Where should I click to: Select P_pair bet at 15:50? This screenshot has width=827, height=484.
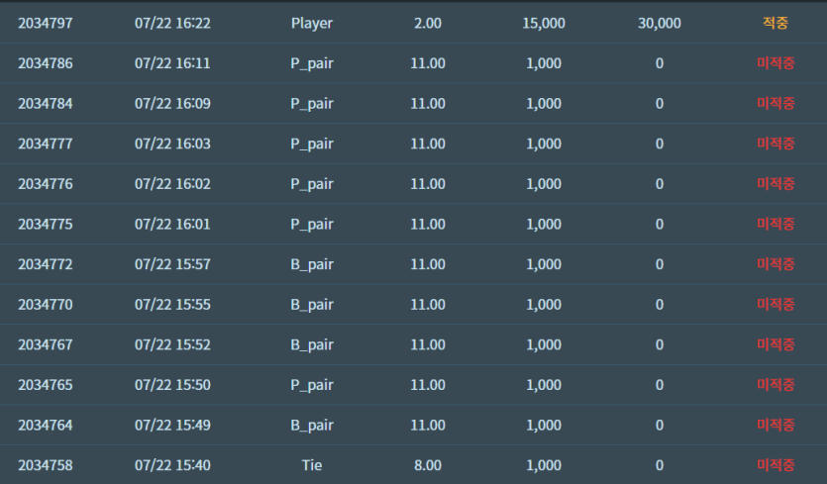point(312,385)
